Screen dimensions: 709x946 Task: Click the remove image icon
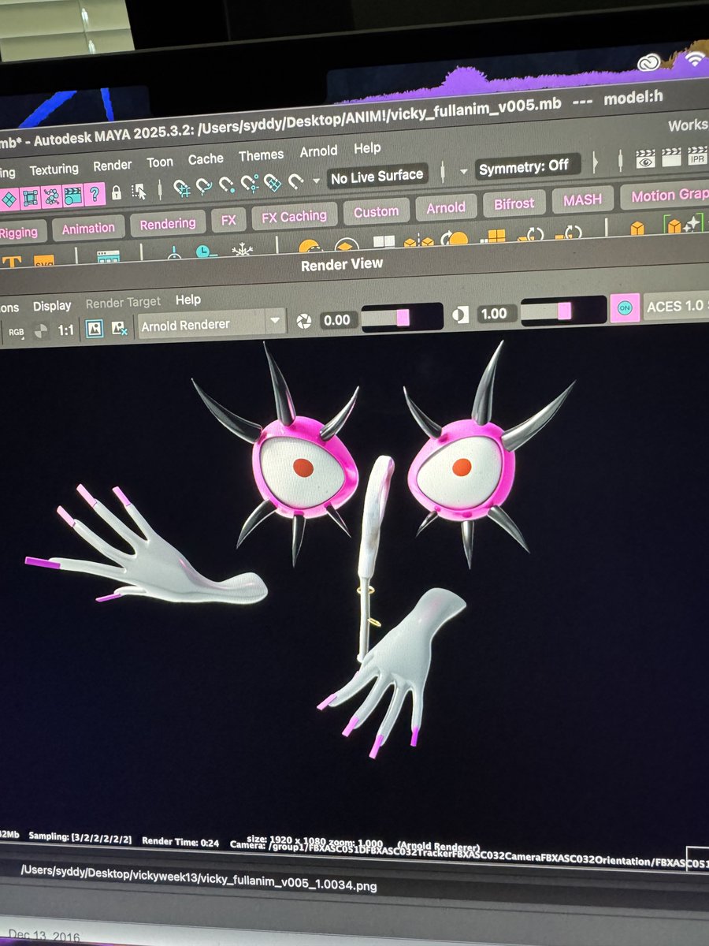120,328
